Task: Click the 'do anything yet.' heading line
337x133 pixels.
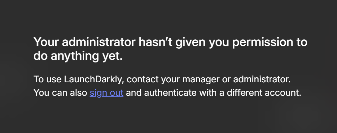Action: click(x=78, y=56)
